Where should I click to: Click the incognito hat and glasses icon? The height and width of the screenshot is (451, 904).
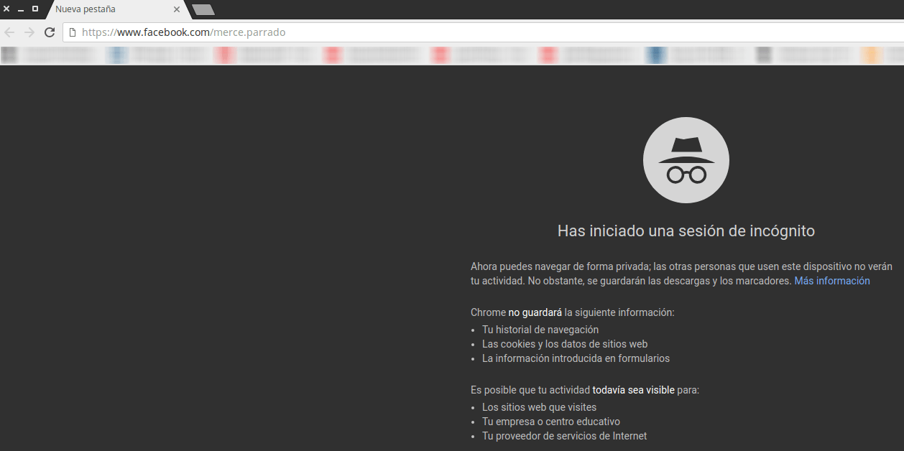[x=686, y=160]
